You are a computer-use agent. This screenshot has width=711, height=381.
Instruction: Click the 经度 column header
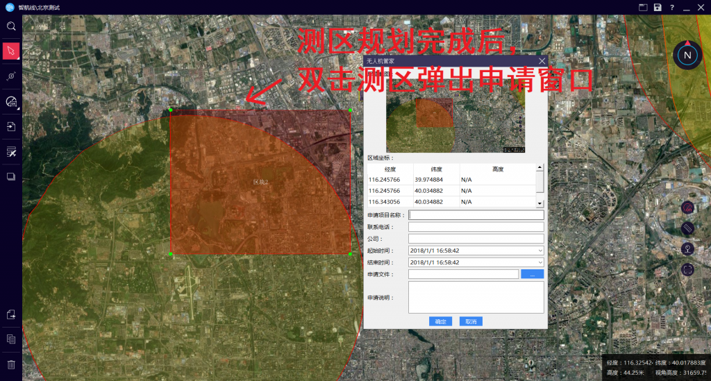390,169
